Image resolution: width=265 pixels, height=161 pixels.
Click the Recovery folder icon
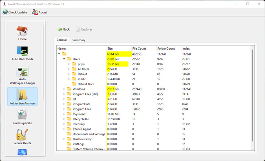tap(69, 124)
